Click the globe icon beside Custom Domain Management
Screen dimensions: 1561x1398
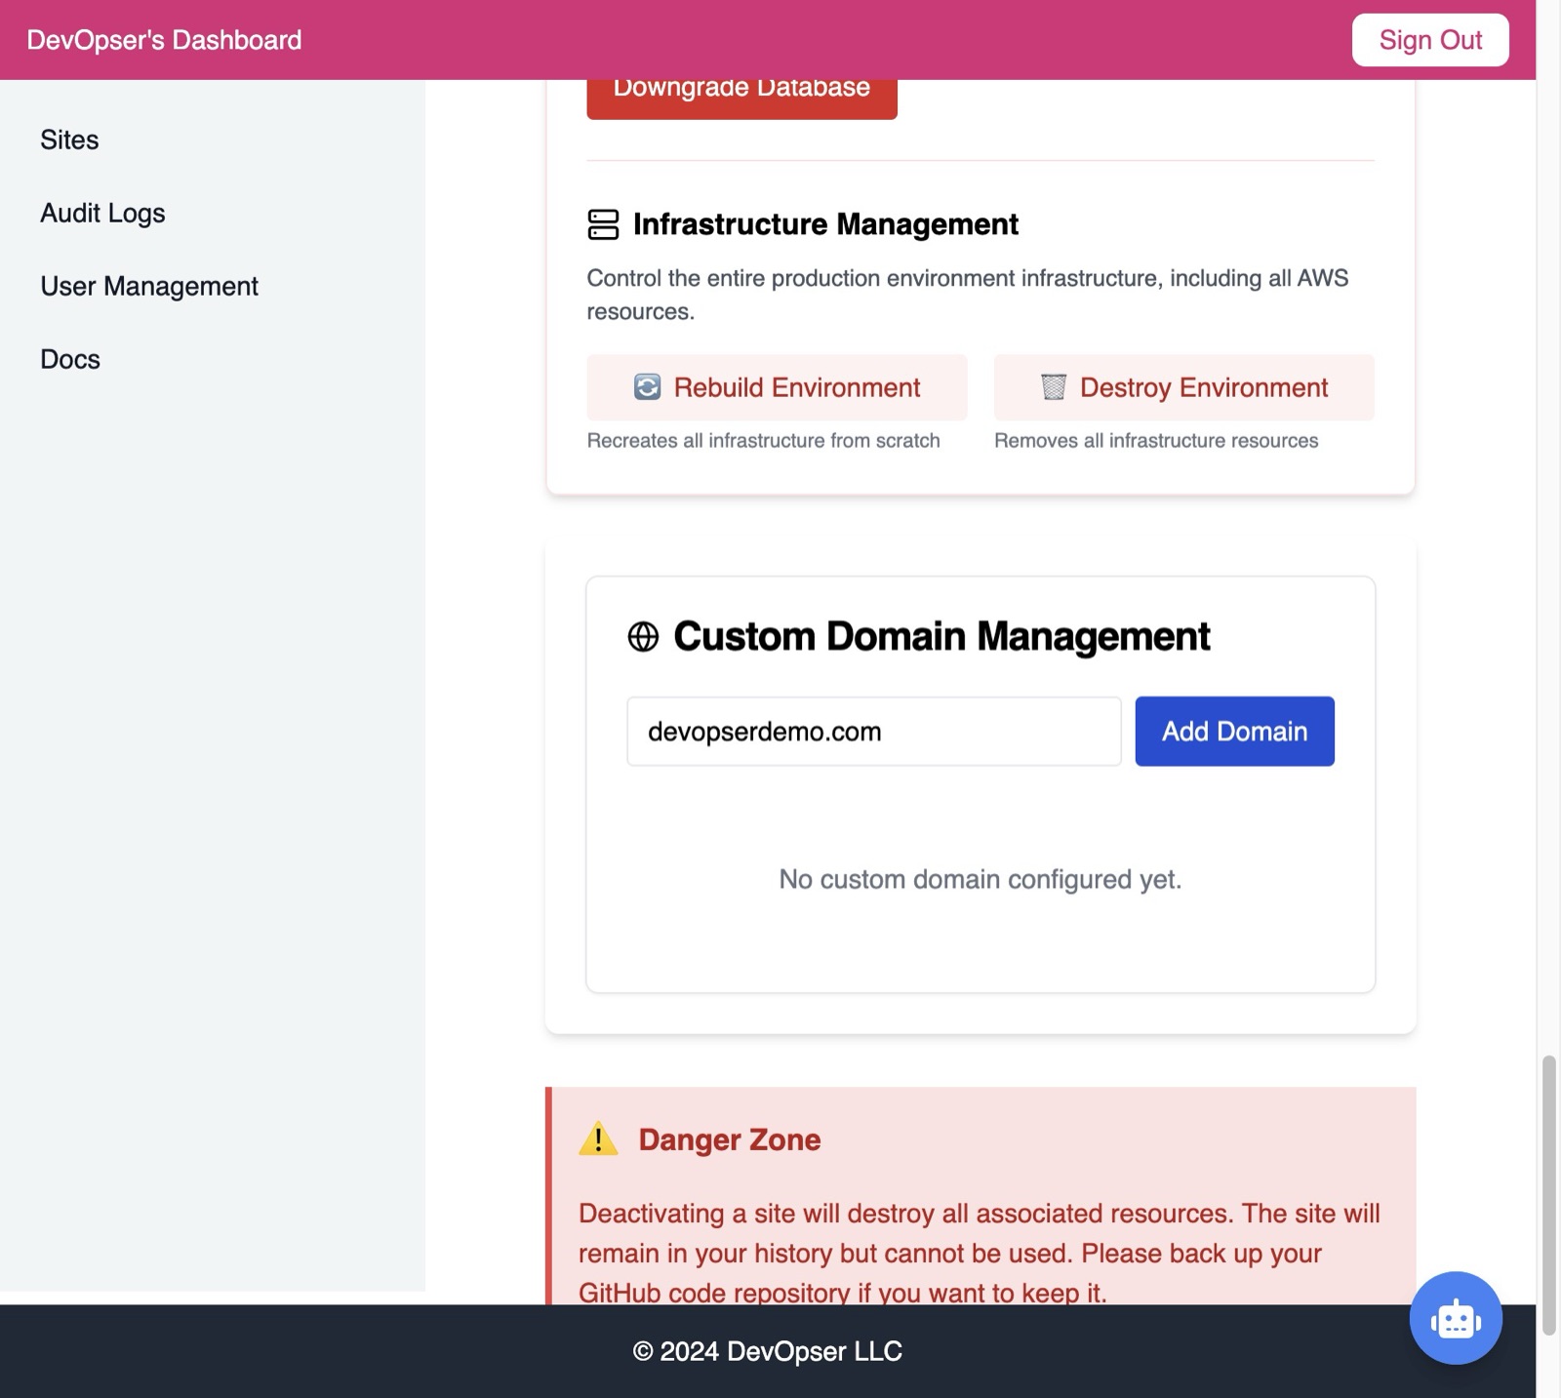click(x=643, y=636)
